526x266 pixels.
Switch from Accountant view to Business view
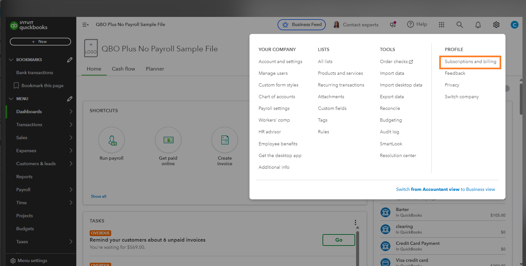(x=445, y=189)
